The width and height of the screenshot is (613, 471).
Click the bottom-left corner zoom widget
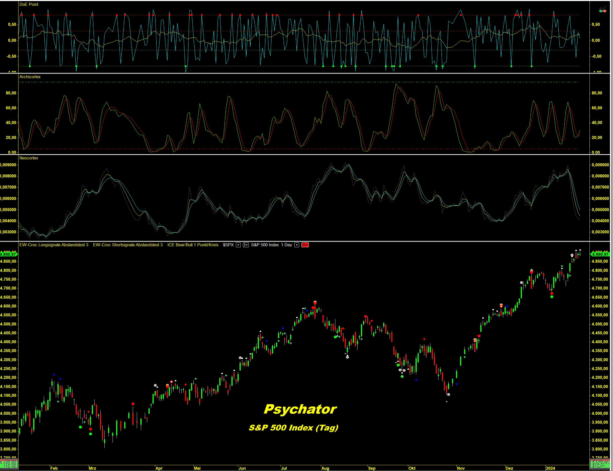tap(9, 464)
